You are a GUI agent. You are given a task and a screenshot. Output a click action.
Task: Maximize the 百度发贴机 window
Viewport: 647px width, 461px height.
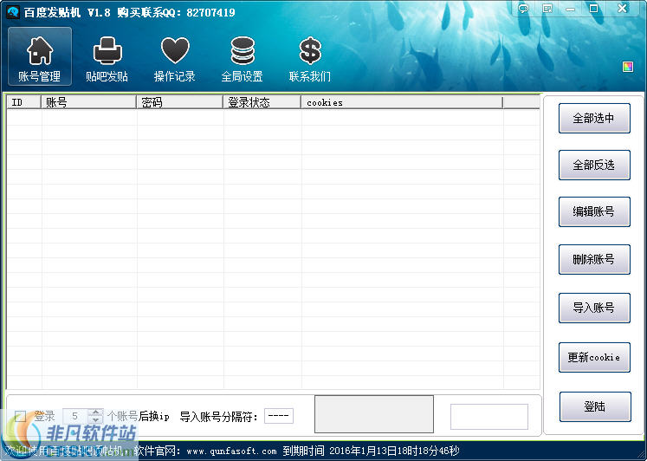coord(593,9)
